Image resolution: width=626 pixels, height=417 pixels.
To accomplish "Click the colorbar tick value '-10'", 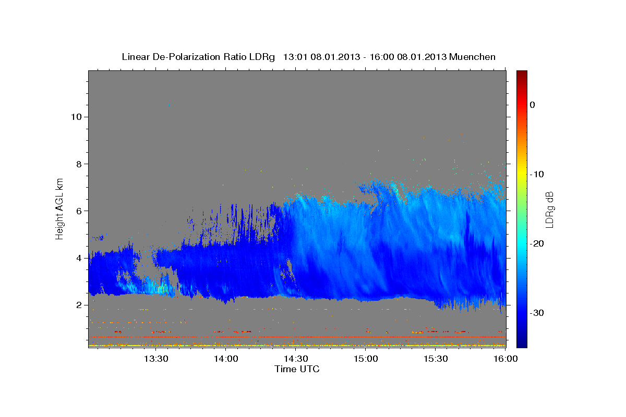I will tap(537, 174).
